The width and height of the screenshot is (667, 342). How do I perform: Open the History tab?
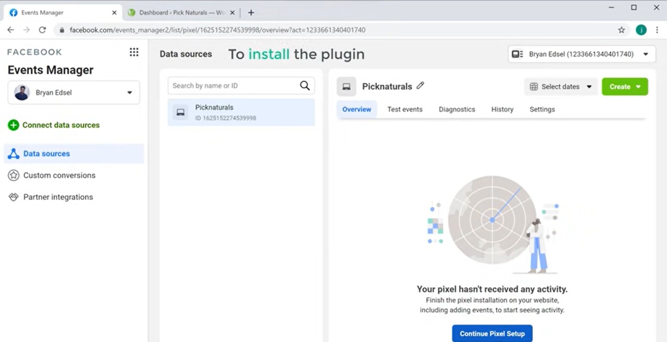click(x=502, y=109)
